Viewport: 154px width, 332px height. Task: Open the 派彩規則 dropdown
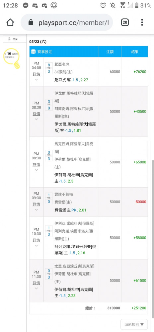pos(134,324)
